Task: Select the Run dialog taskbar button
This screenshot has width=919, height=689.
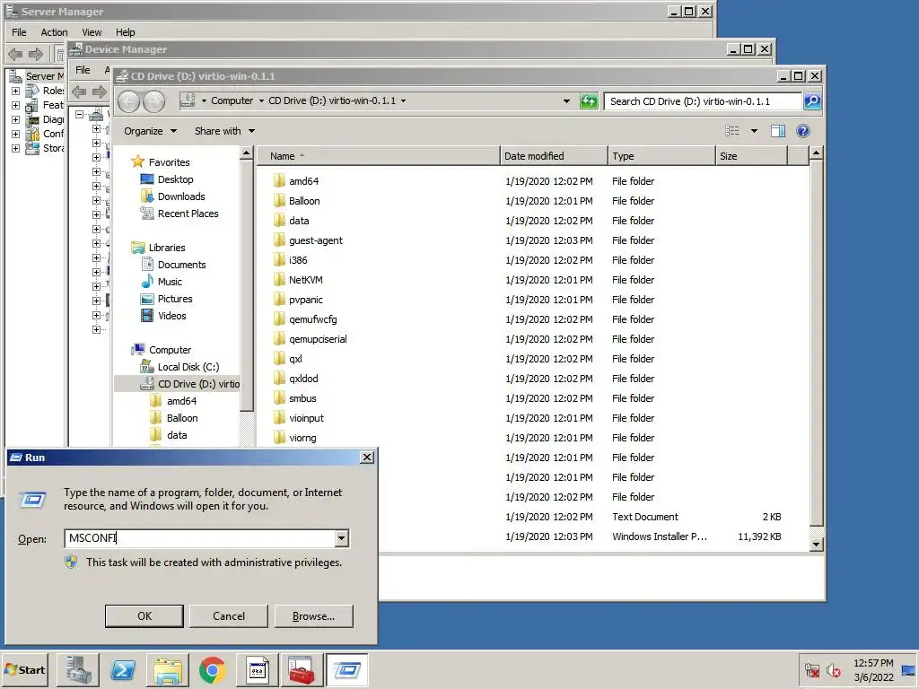Action: [x=347, y=669]
